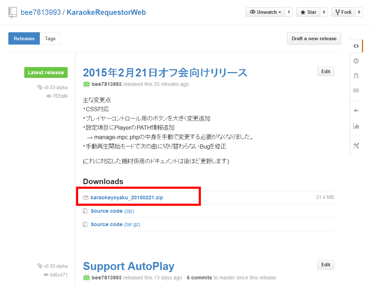Switch to the Tags tab
The width and height of the screenshot is (371, 287).
[x=50, y=38]
